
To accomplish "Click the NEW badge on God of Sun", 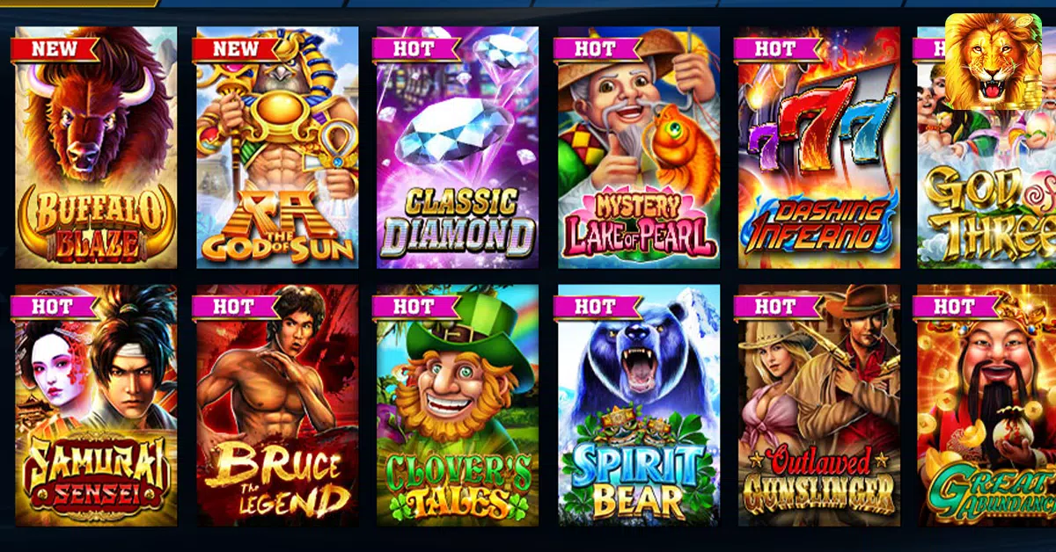I will (235, 49).
